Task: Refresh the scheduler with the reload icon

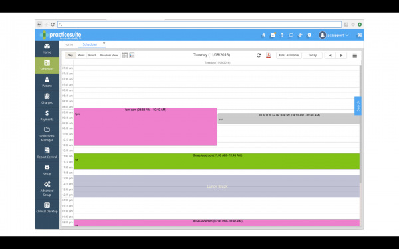Action: [259, 55]
